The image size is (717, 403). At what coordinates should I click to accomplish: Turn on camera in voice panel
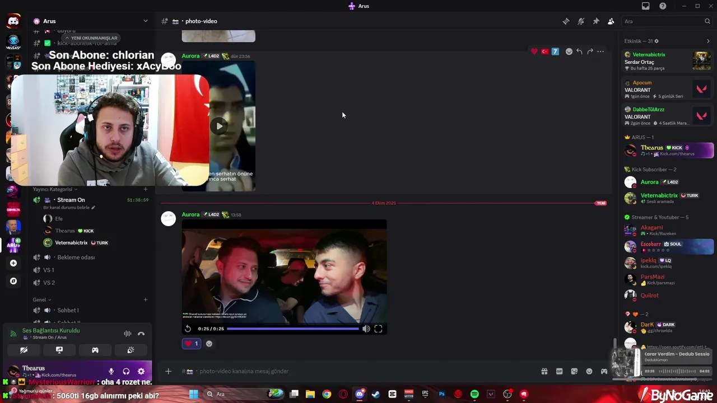tap(24, 350)
